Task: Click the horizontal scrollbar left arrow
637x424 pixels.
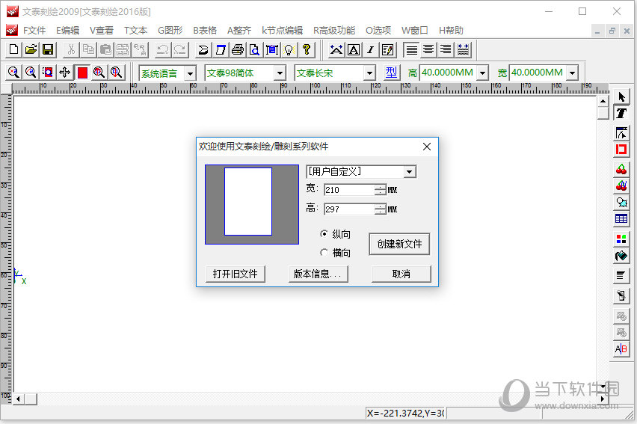Action: (18, 399)
